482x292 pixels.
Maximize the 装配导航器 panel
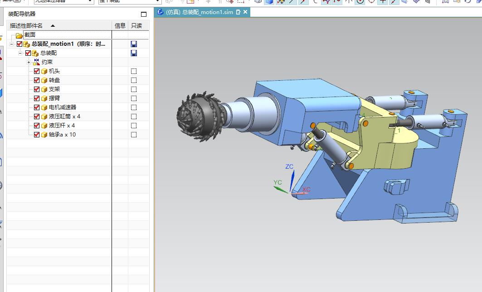pyautogui.click(x=144, y=14)
